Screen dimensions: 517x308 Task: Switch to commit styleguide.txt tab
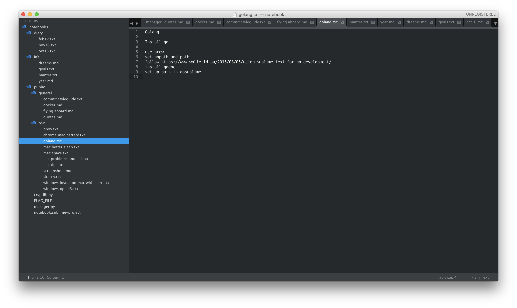[x=246, y=22]
